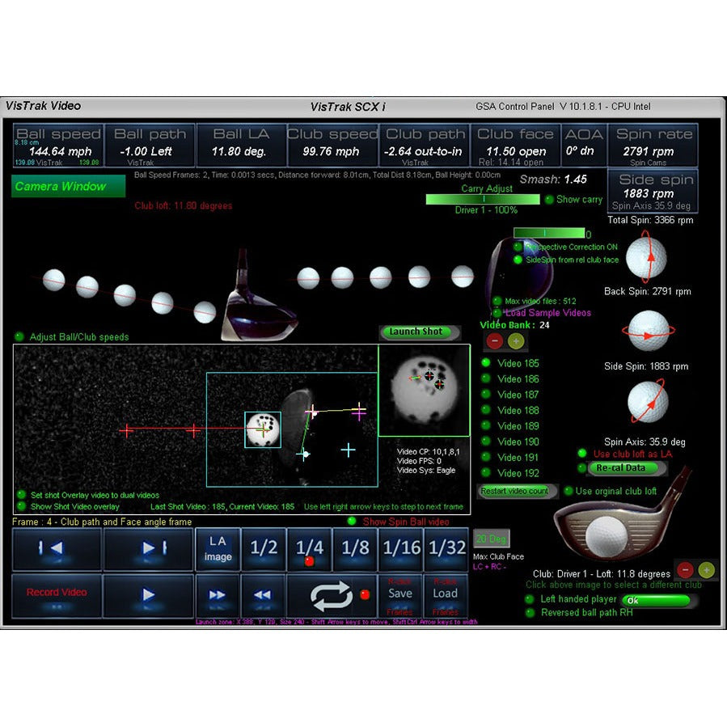
Task: Step back one frame with previous-frame button
Action: click(57, 548)
